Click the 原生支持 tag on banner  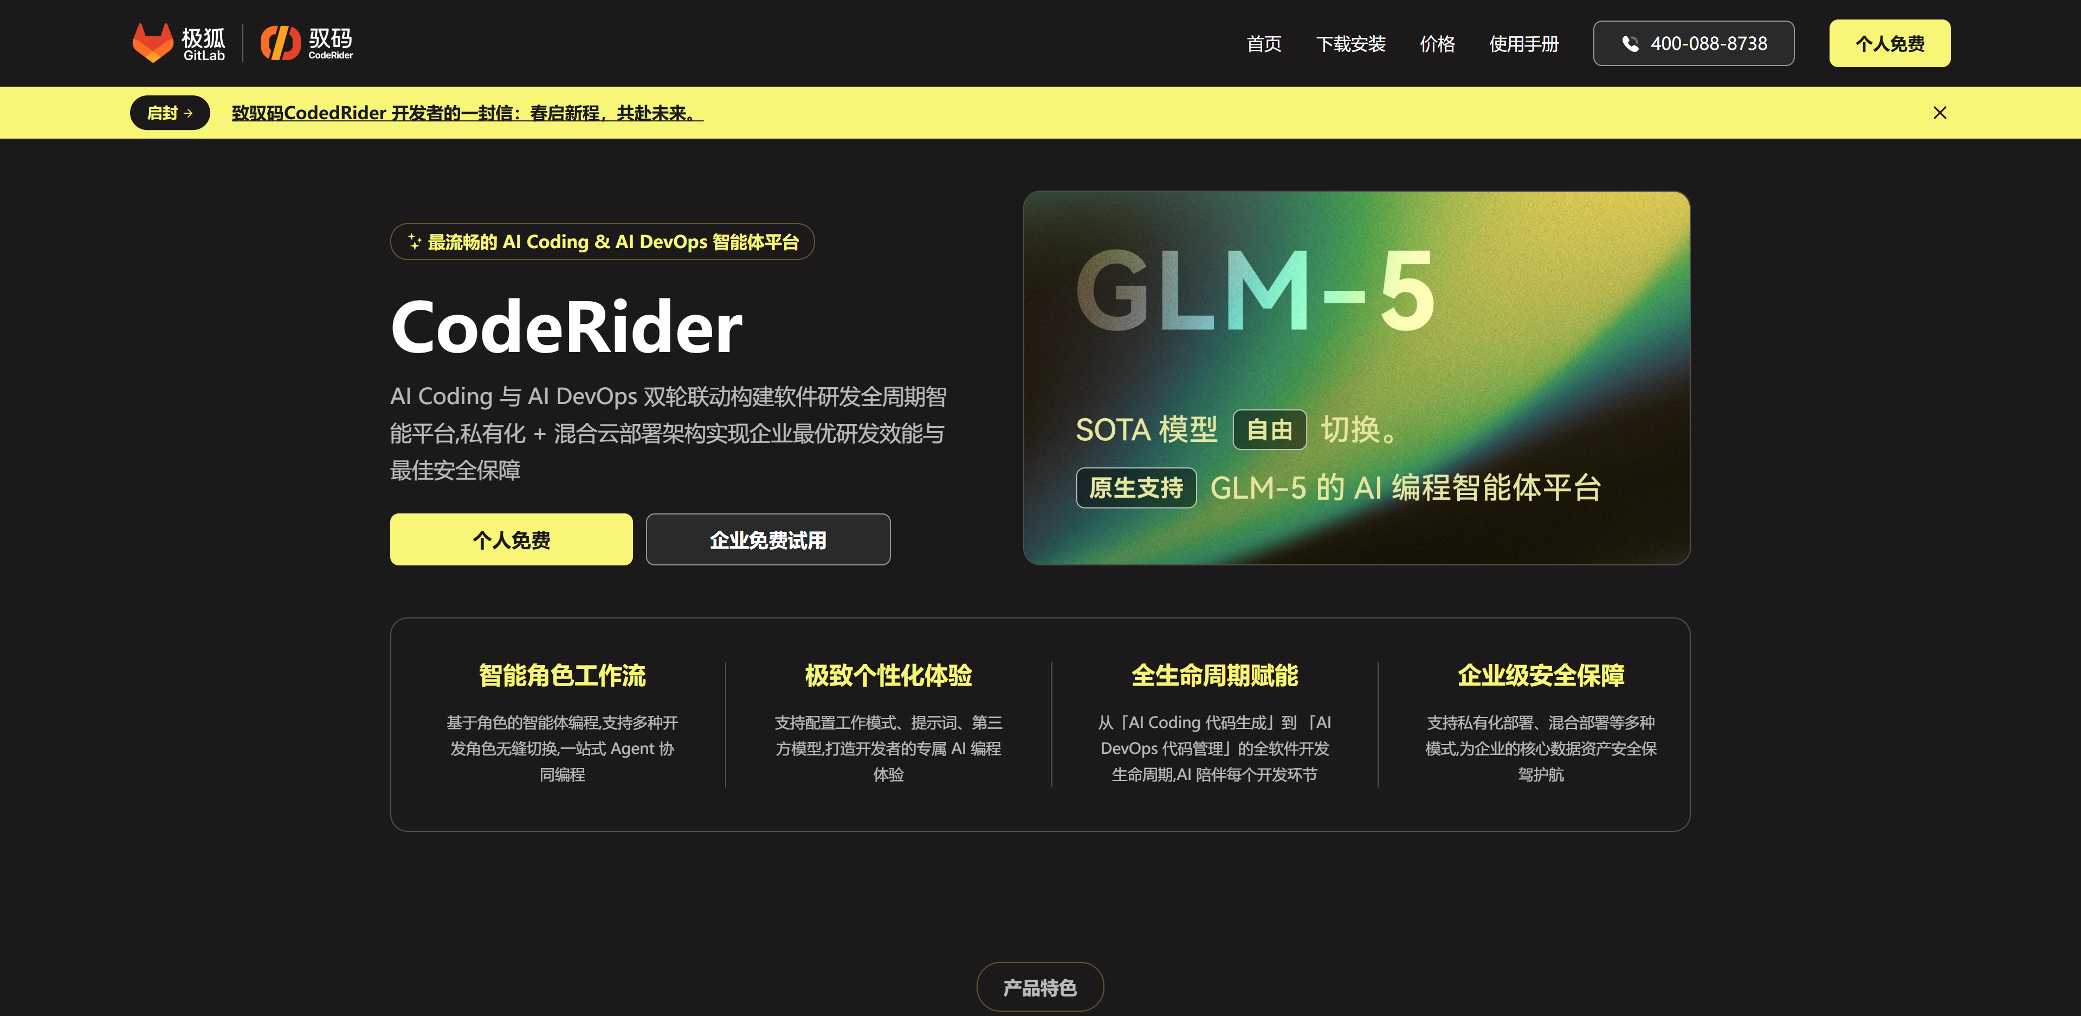click(1136, 488)
